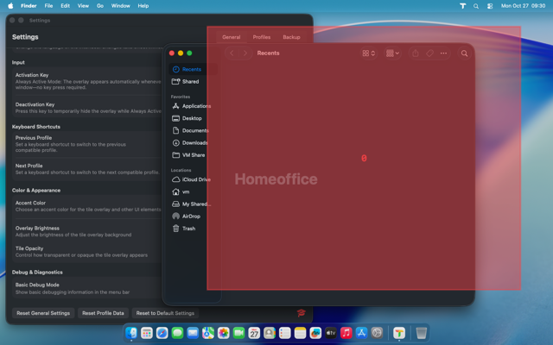Open Safari from the Dock

click(x=162, y=333)
